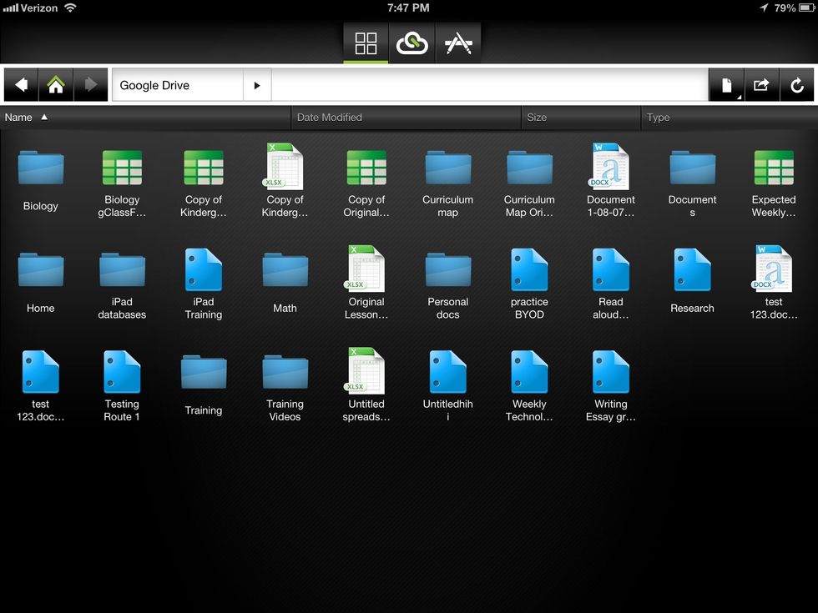
Task: Sort files by Date Modified column
Action: tap(330, 118)
